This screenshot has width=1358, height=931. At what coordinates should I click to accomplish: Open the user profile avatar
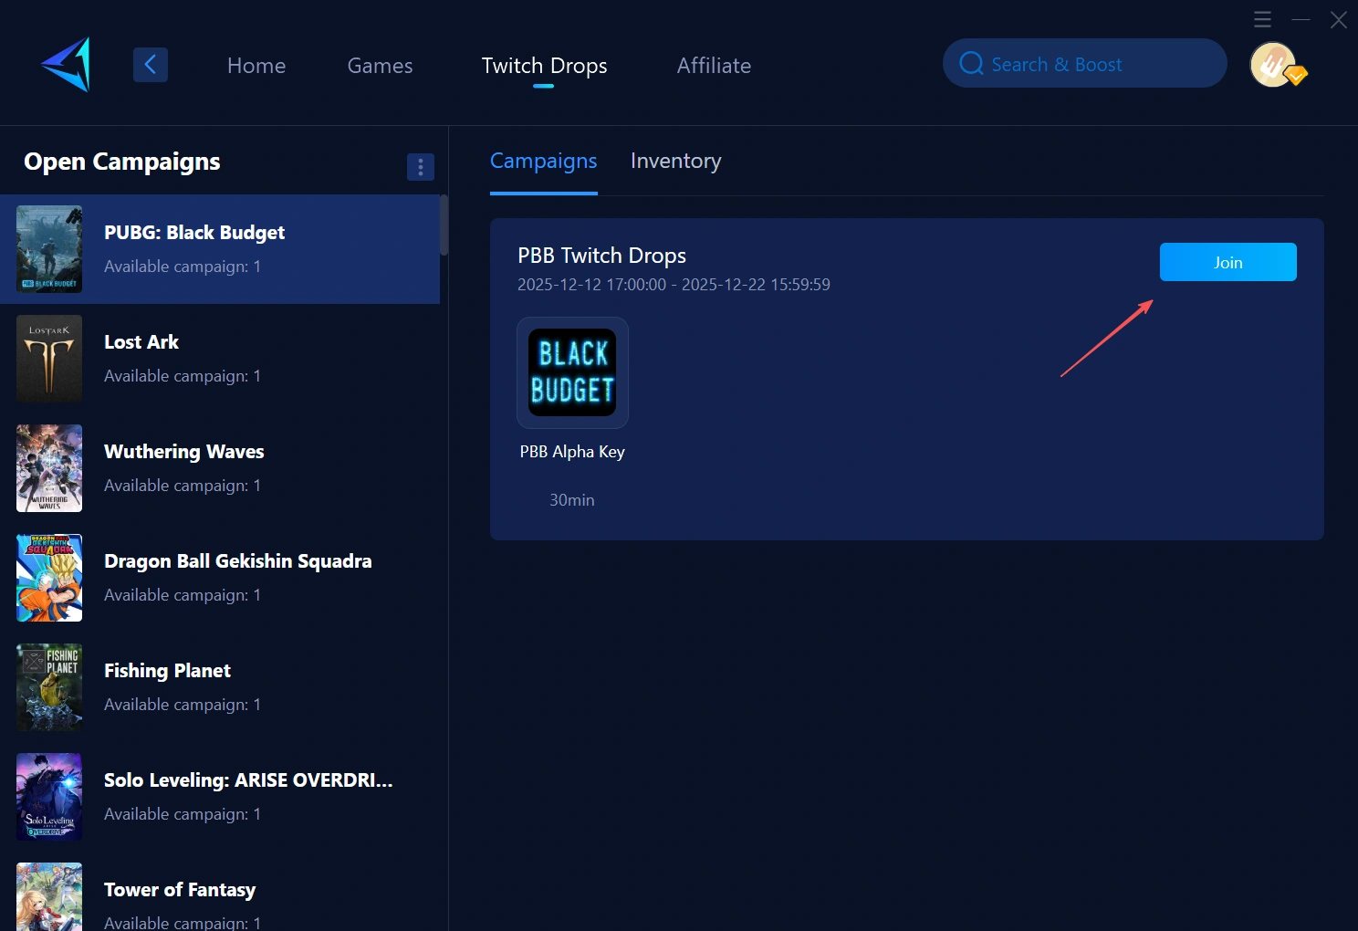(1275, 65)
